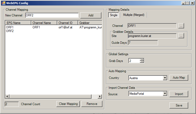Select the ORF2 row in channel list
The height and width of the screenshot is (114, 196).
10,31
